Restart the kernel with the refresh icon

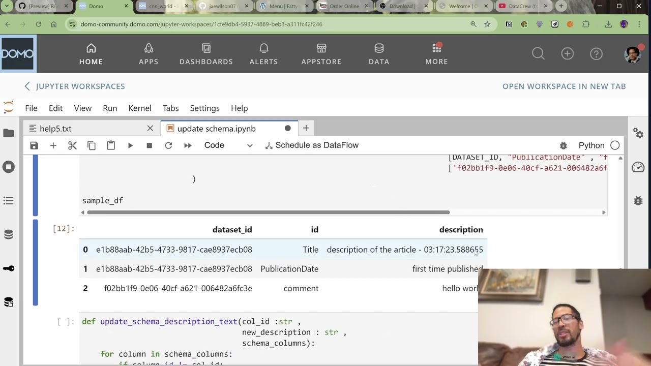[168, 145]
